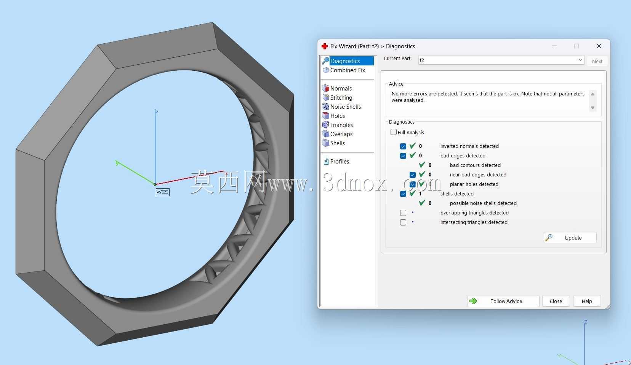Uncheck inverted normals detected checkbox
This screenshot has height=365, width=631.
[403, 146]
